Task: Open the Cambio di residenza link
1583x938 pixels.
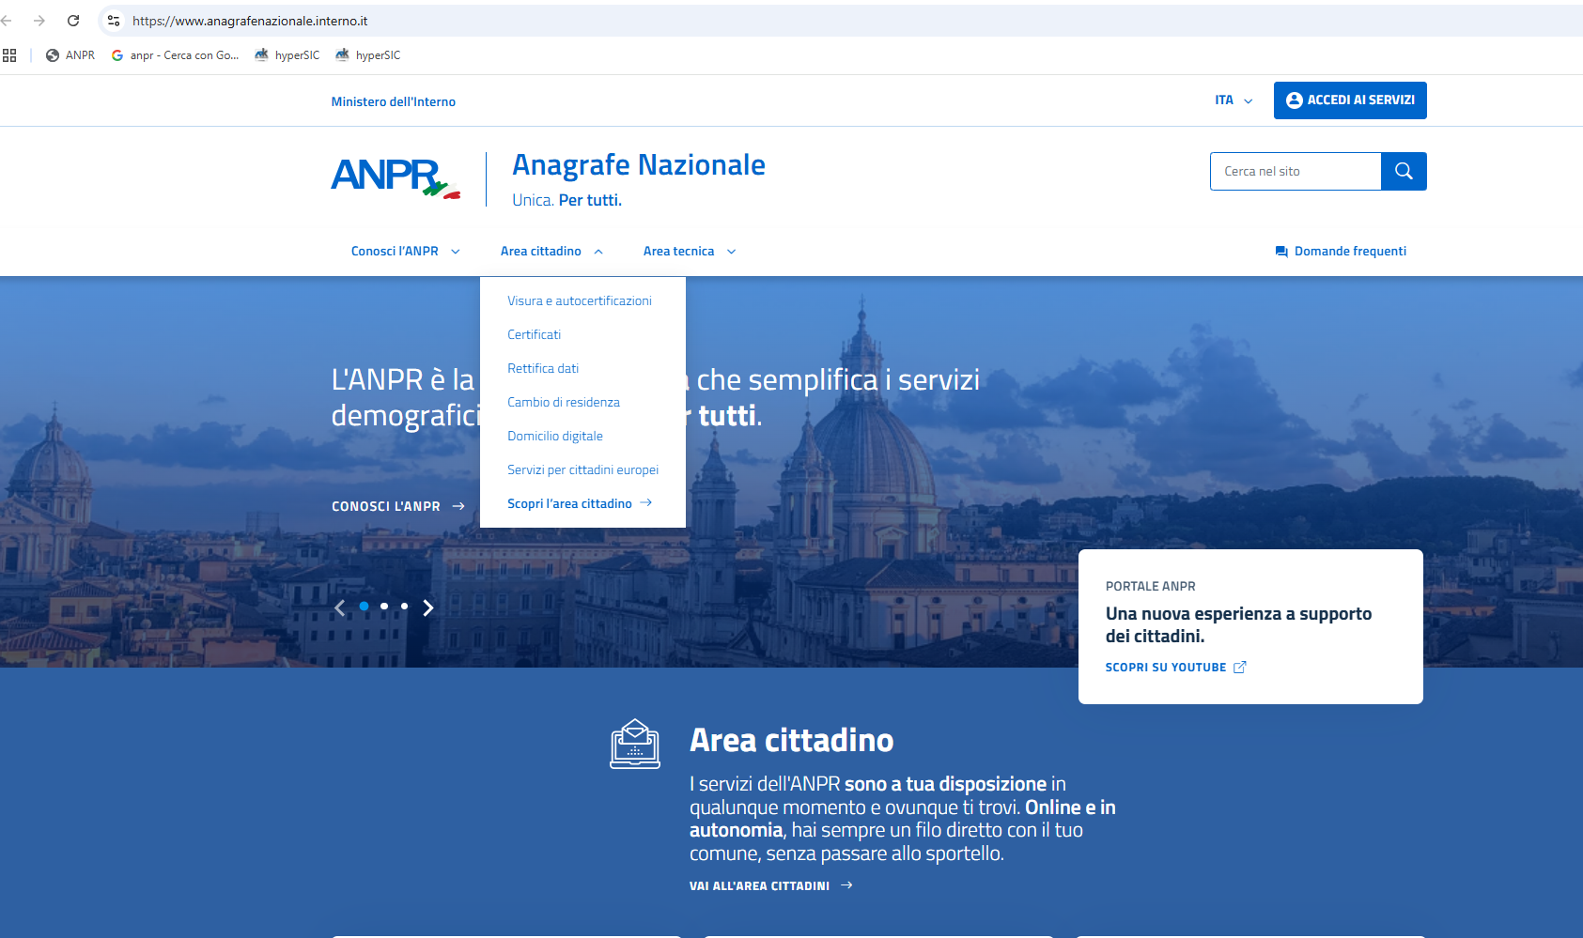Action: pyautogui.click(x=564, y=402)
